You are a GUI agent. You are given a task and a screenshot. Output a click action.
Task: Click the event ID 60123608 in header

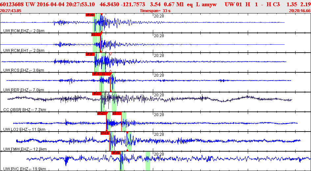click(x=12, y=4)
